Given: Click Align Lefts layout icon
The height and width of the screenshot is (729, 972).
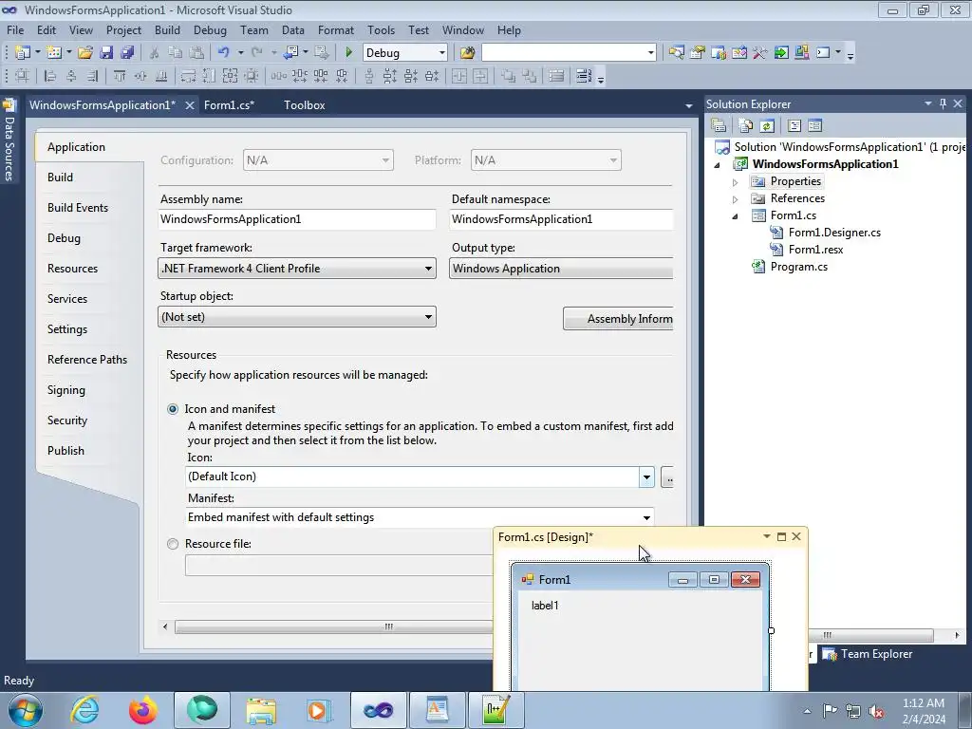Looking at the screenshot, I should [51, 76].
